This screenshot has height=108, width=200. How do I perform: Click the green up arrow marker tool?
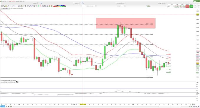[x=39, y=6]
